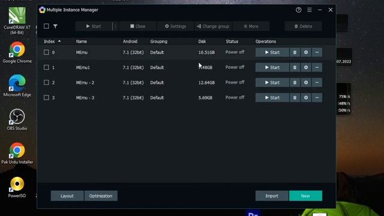Sort by Android column header
Viewport: 384px width, 216px height.
(130, 41)
